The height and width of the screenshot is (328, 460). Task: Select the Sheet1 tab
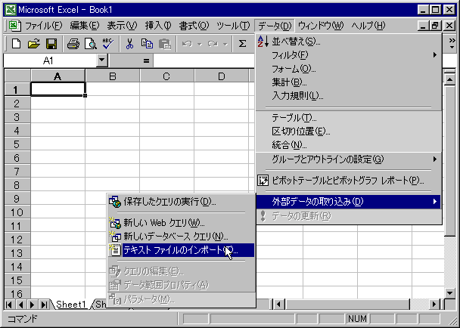click(x=70, y=305)
